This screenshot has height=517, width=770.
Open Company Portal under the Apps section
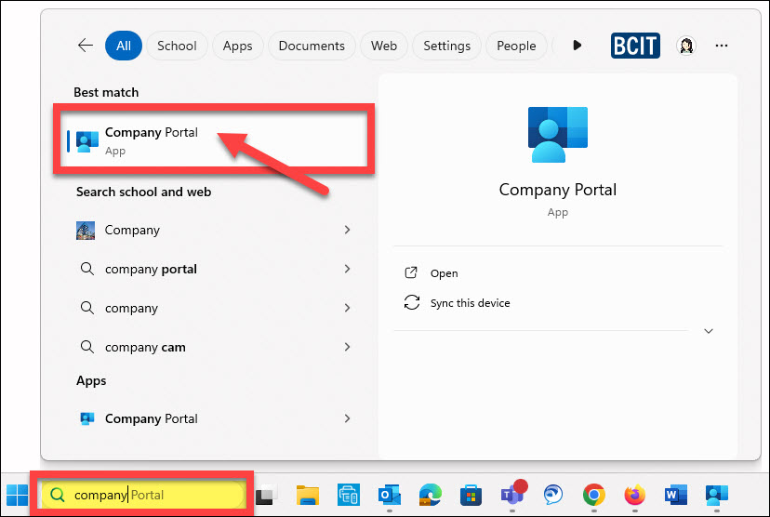pyautogui.click(x=214, y=418)
